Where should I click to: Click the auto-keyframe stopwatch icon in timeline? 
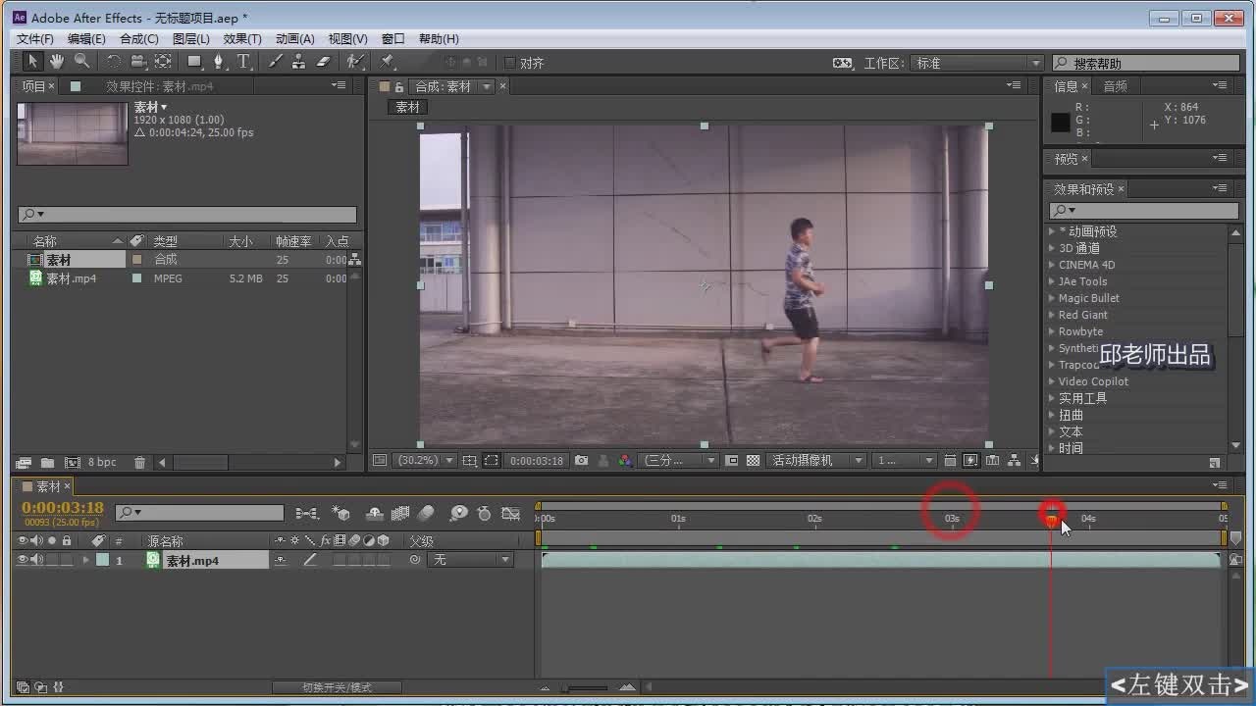tap(485, 513)
